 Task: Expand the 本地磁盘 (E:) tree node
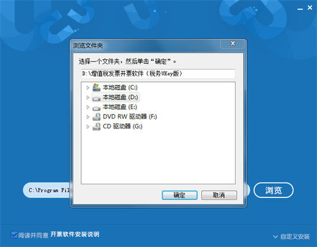coord(88,107)
